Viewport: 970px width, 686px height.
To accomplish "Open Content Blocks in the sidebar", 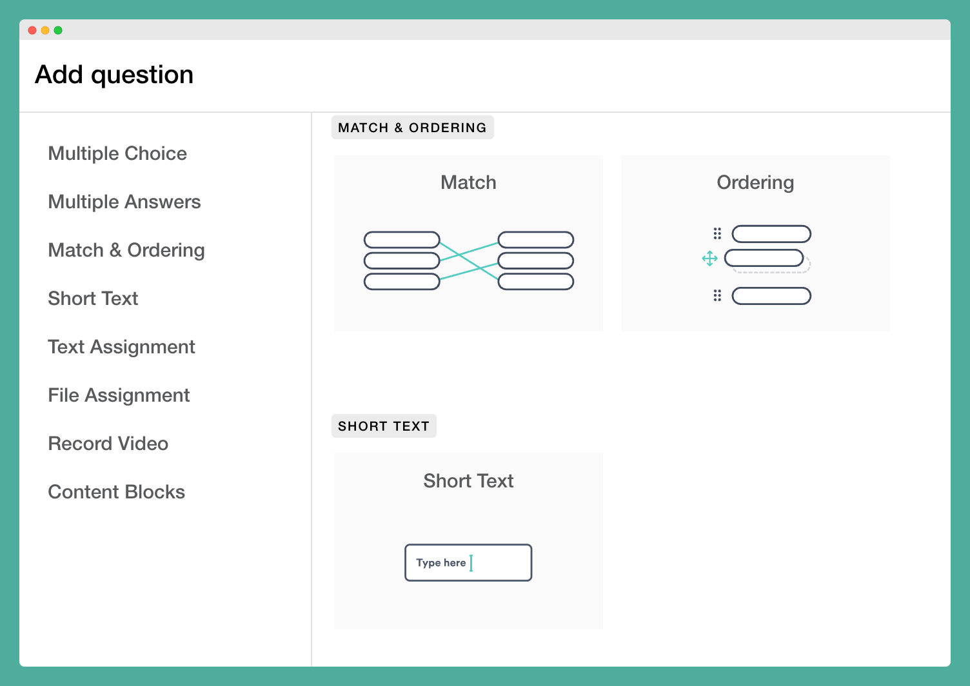I will [116, 492].
